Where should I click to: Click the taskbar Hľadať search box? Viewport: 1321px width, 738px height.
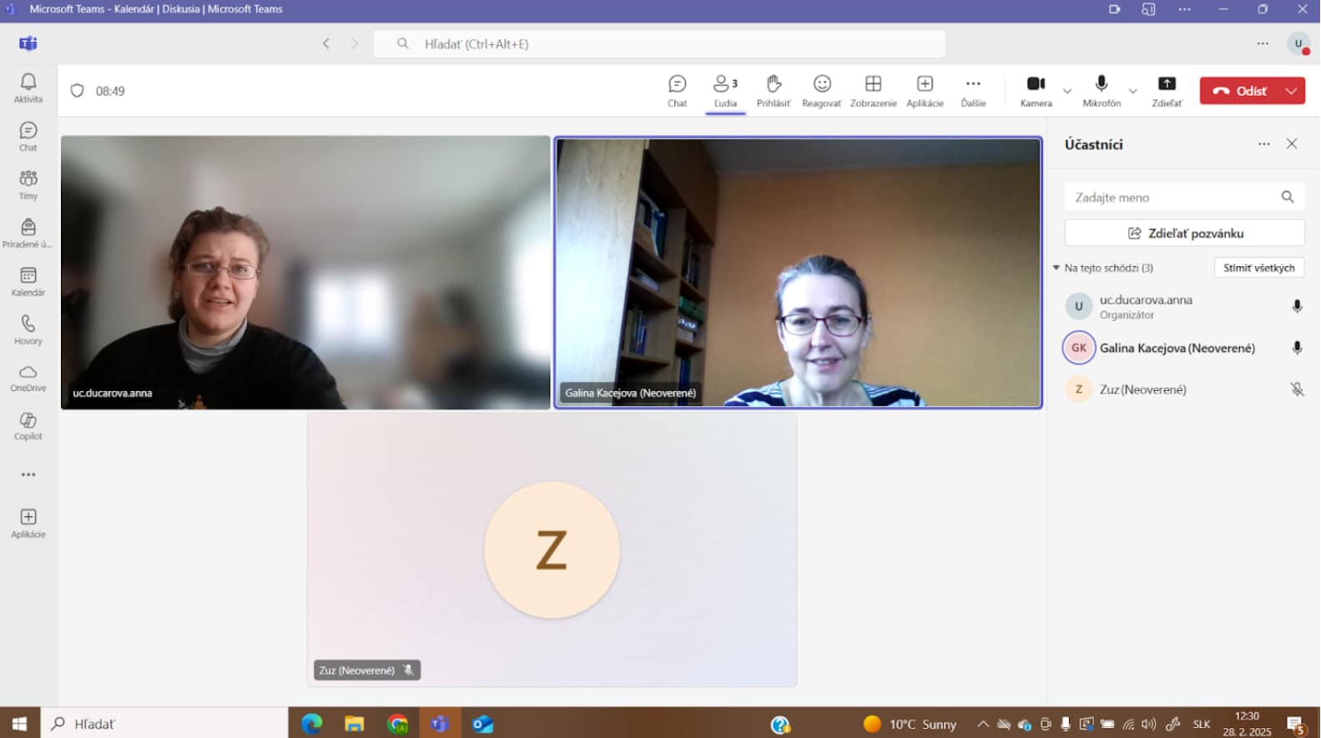[x=164, y=724]
